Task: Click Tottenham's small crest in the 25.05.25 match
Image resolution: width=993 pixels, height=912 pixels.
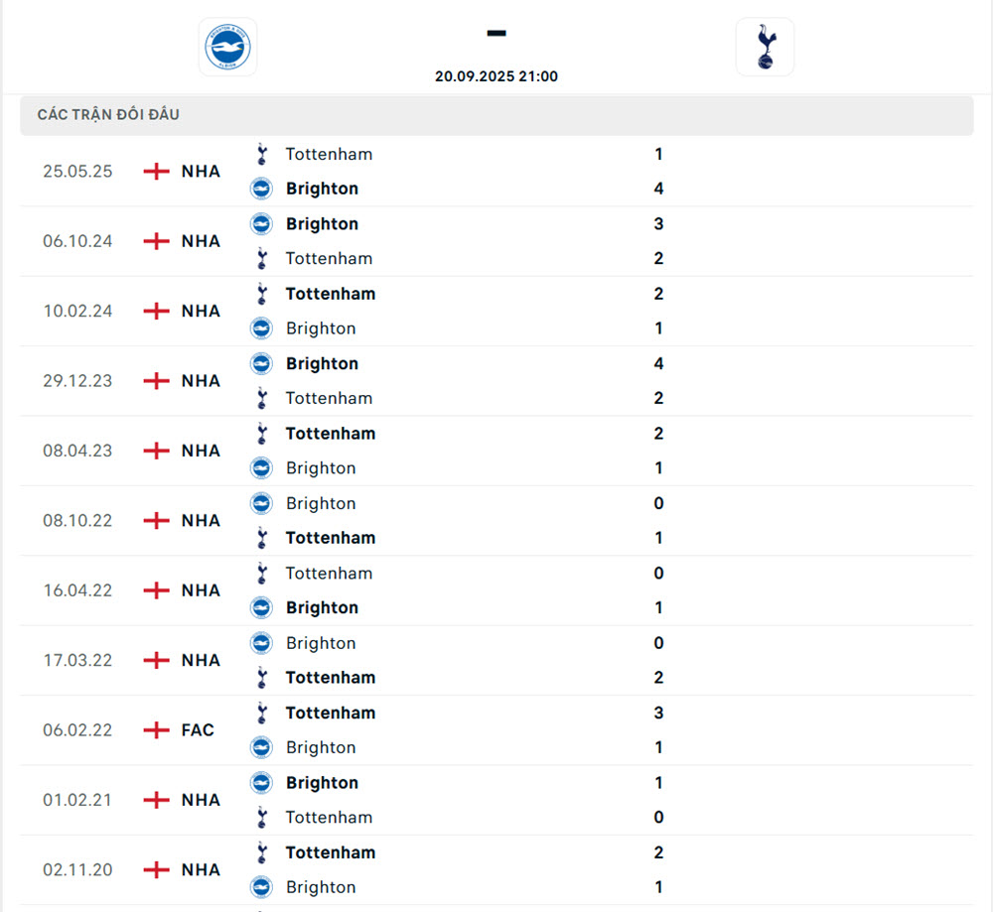Action: 261,154
